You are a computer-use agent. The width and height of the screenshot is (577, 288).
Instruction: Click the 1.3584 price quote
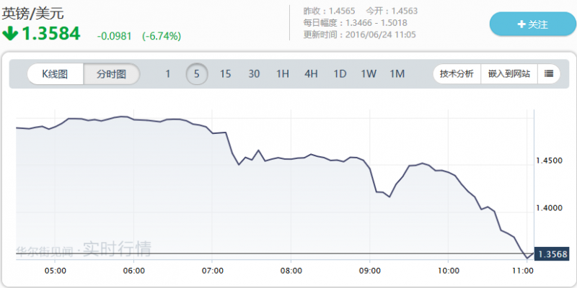[x=50, y=34]
